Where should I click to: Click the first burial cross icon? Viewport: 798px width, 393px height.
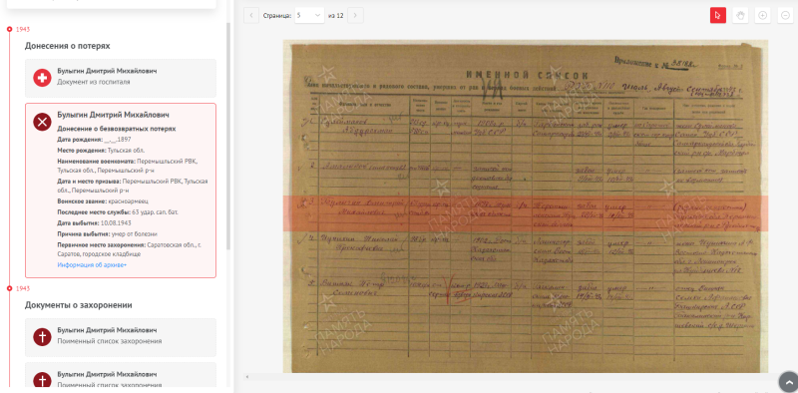pos(42,337)
